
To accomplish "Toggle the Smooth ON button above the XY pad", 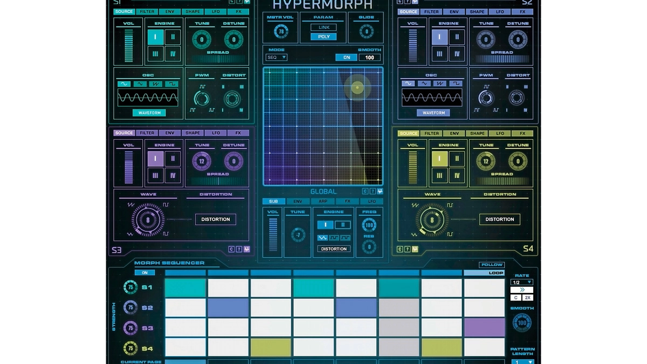I will point(347,57).
